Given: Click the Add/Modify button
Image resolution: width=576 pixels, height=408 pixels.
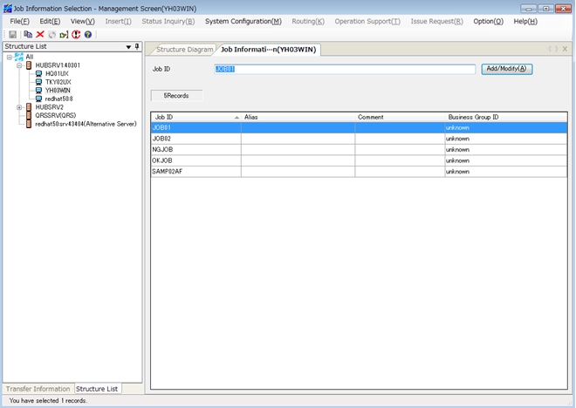Looking at the screenshot, I should pos(506,69).
